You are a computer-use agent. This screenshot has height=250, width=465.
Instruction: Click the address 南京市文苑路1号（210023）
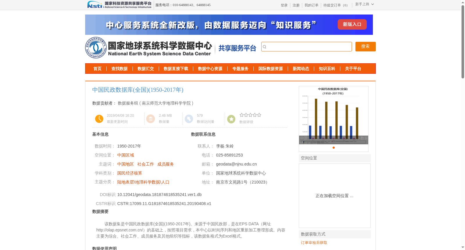click(243, 182)
